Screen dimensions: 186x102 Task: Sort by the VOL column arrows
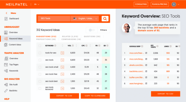click(x=77, y=45)
